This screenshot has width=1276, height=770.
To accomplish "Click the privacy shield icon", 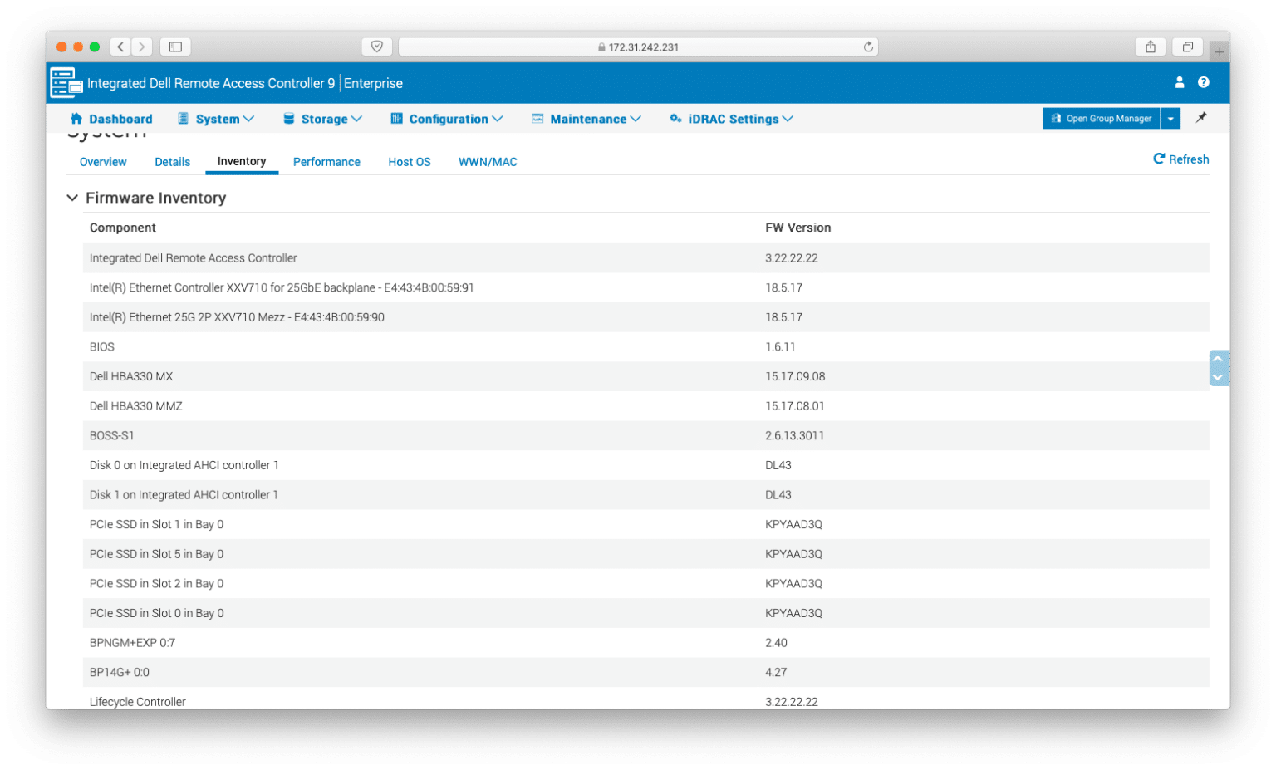I will pos(376,47).
